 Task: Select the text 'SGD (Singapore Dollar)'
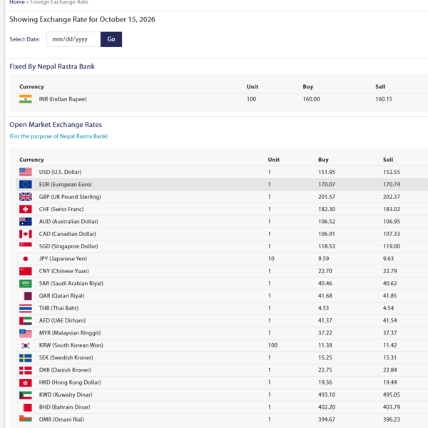point(68,246)
